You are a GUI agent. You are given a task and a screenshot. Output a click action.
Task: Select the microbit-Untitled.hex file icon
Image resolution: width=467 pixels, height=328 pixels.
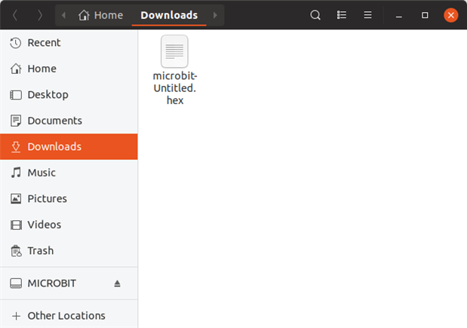[174, 51]
